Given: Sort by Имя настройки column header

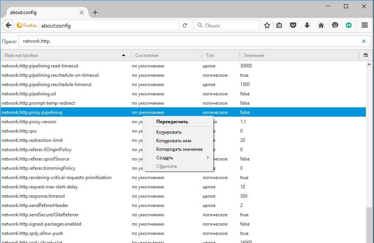Looking at the screenshot, I should pos(62,55).
